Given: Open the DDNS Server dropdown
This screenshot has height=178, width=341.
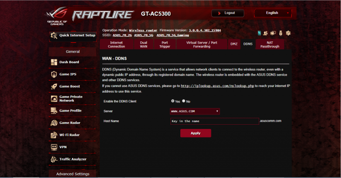Looking at the screenshot, I should pos(194,111).
